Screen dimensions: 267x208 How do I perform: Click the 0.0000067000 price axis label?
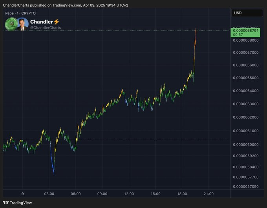(245, 53)
